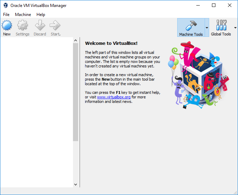Open the Help menu
Viewport: 238px width, 195px height.
(41, 15)
